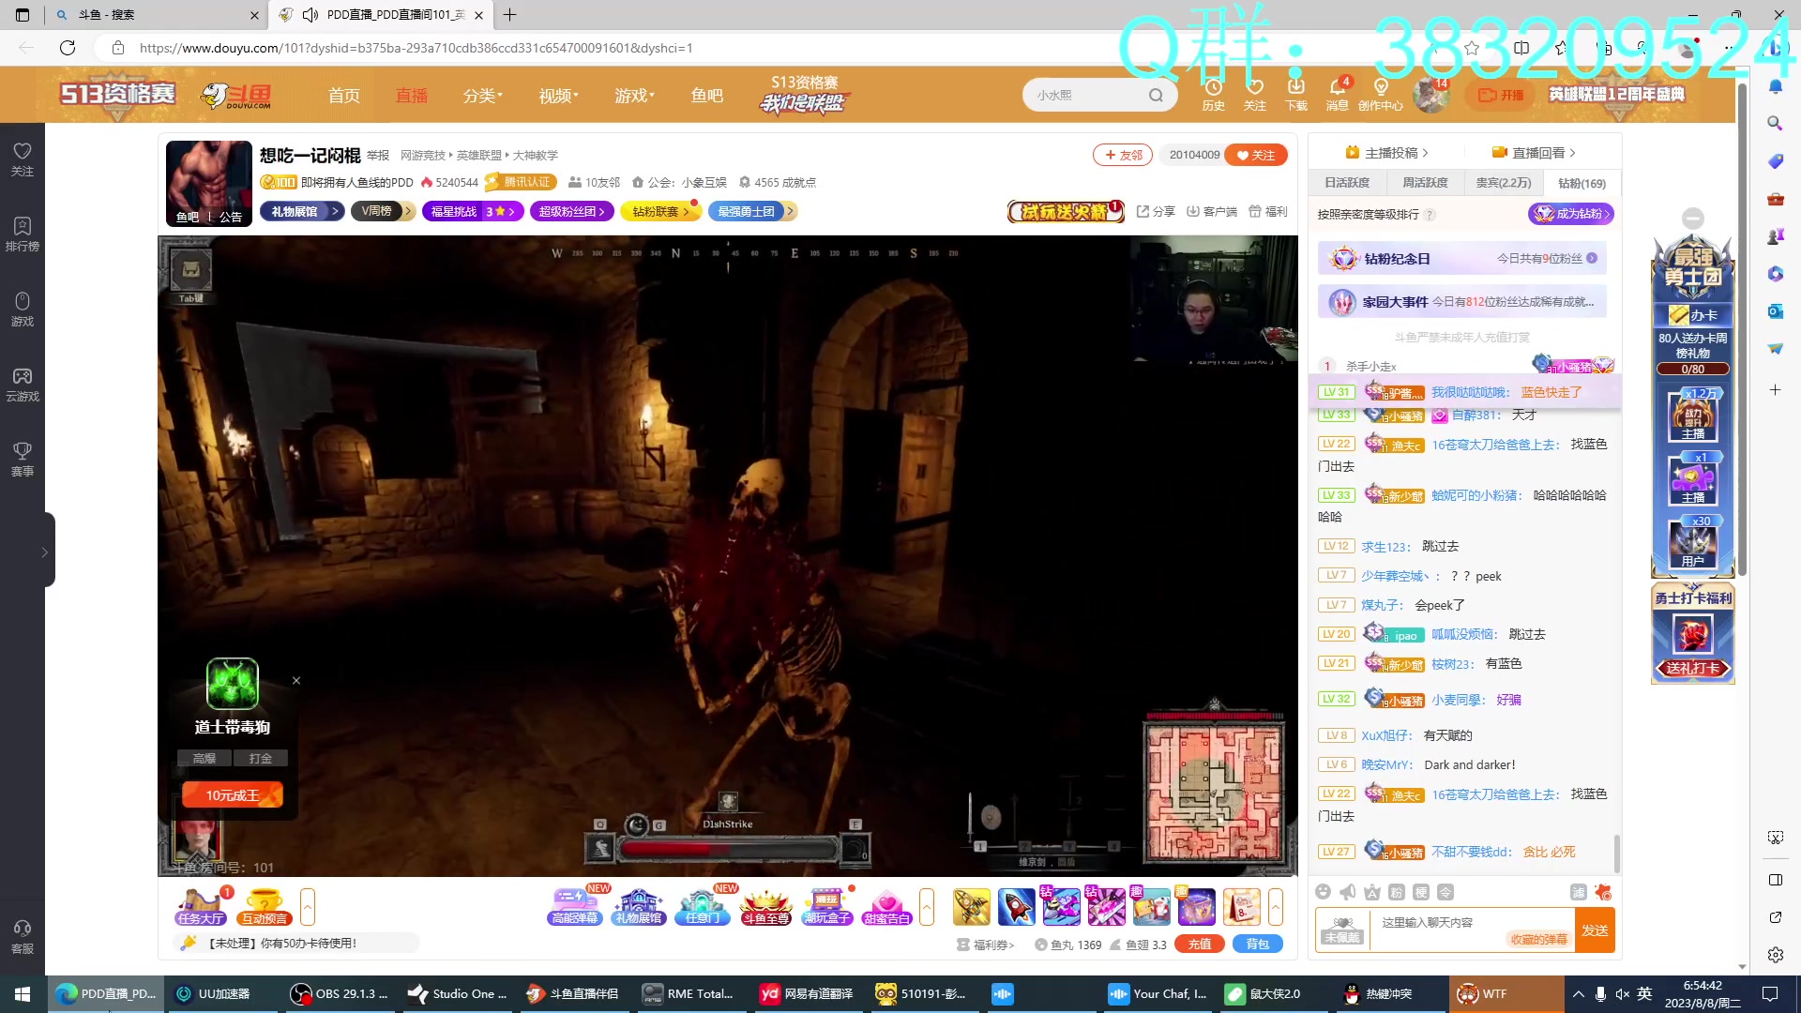This screenshot has height=1013, width=1801.
Task: Toggle 打金 option in 道士带毒狗 popup
Action: [261, 758]
